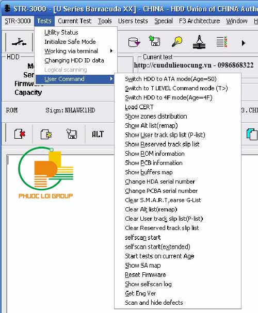Open the Users tests menu
Image resolution: width=258 pixels, height=313 pixels.
(133, 21)
